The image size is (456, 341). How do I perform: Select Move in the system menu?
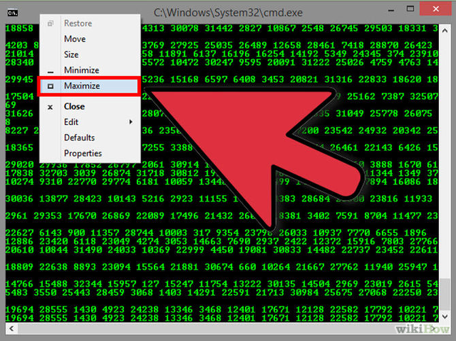[75, 39]
